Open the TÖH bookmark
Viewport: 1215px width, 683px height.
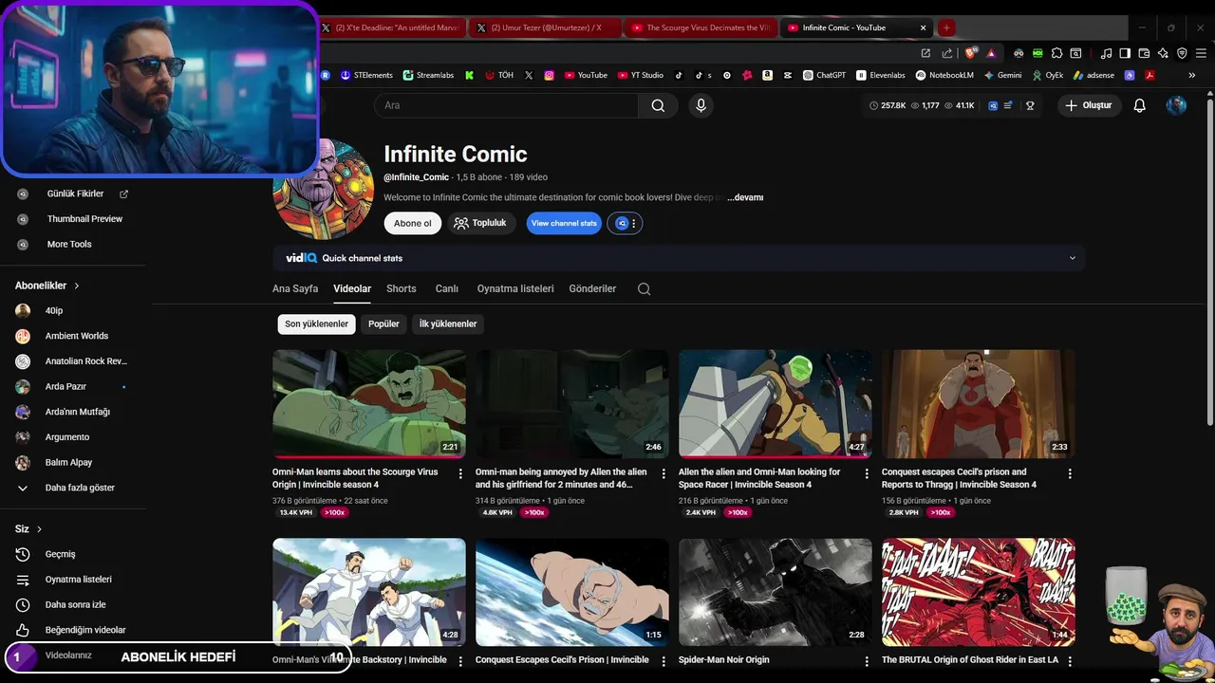coord(499,75)
